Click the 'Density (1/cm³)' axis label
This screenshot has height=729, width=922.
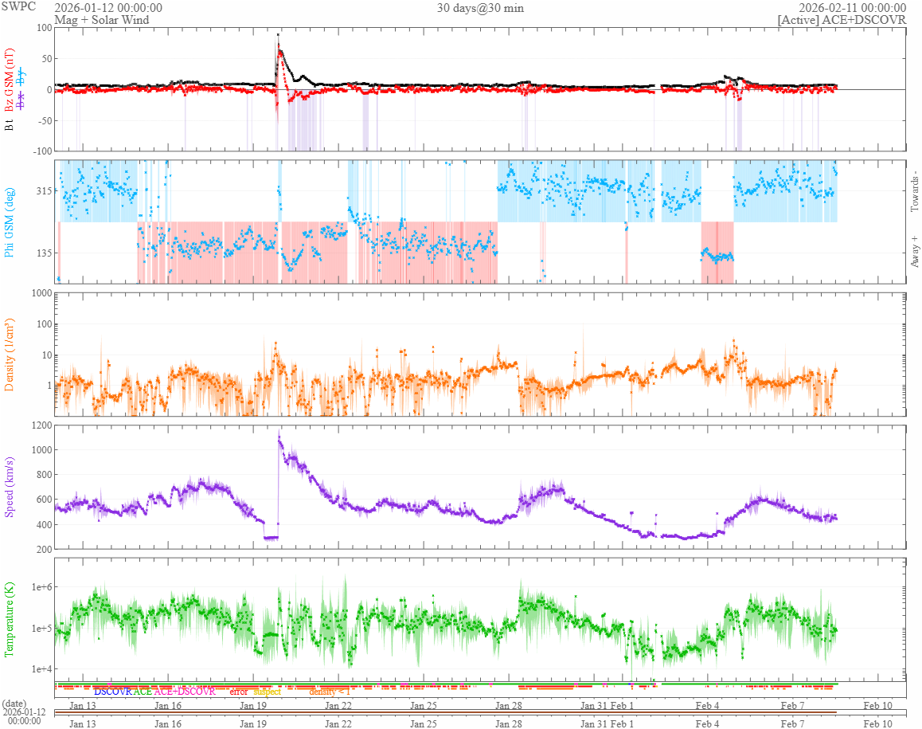point(9,355)
